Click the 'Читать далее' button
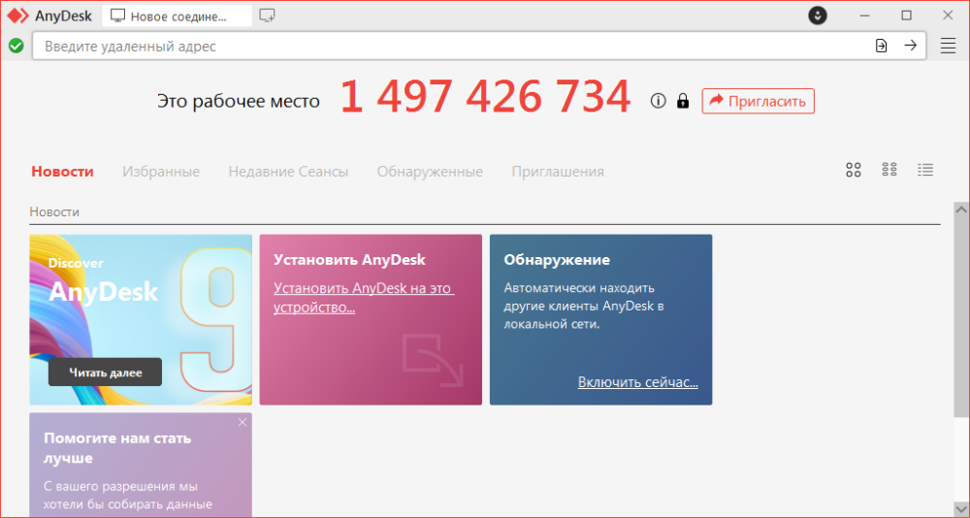 click(105, 372)
